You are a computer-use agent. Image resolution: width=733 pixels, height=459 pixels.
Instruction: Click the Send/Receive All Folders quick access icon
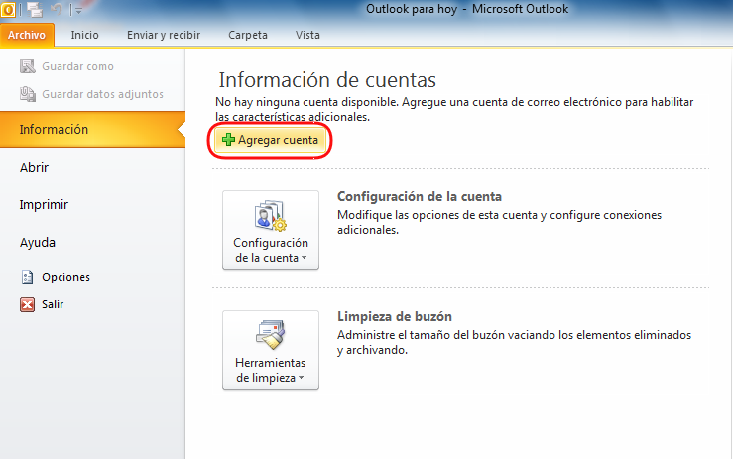pyautogui.click(x=35, y=10)
